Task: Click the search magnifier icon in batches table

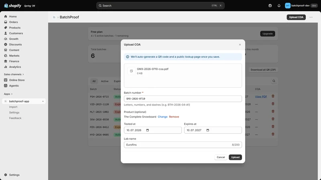Action: tap(274, 81)
